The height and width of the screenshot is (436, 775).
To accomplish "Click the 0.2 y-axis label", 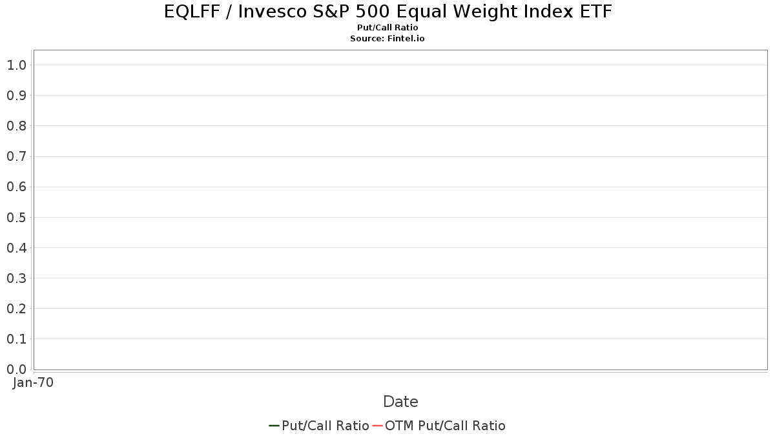I will (x=16, y=309).
